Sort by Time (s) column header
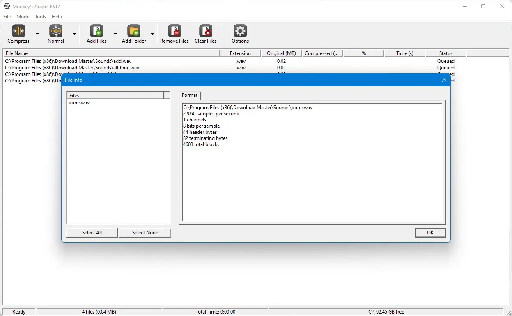 404,53
